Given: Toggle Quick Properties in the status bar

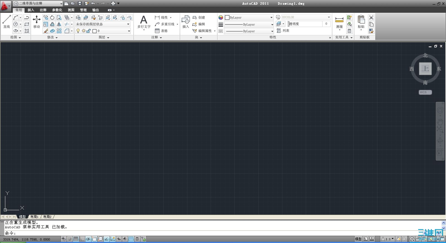Looking at the screenshot, I should point(137,239).
